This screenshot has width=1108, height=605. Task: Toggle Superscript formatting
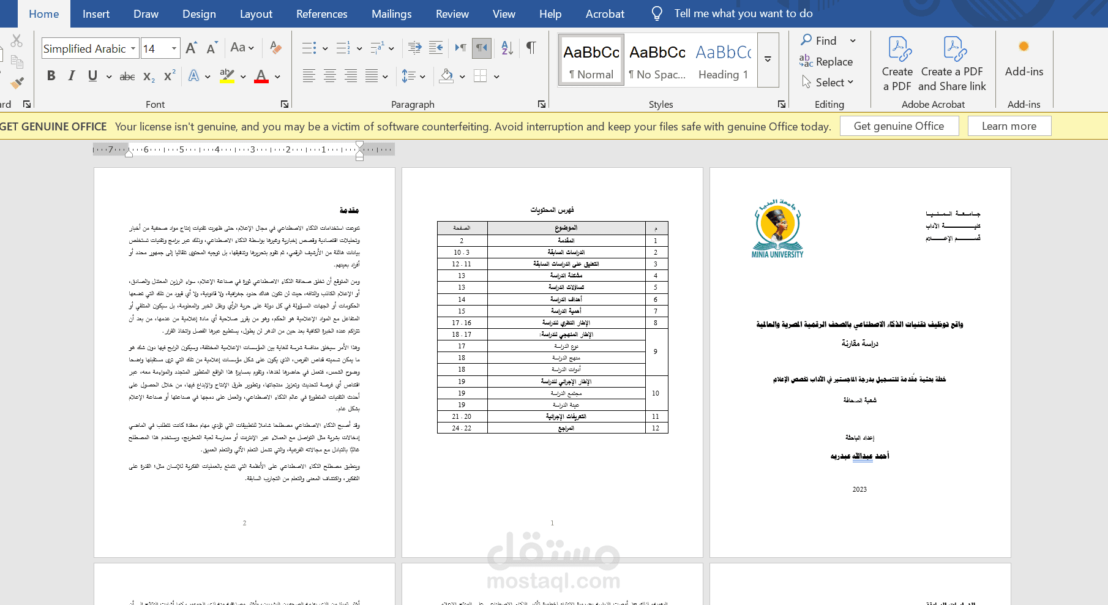click(x=170, y=76)
